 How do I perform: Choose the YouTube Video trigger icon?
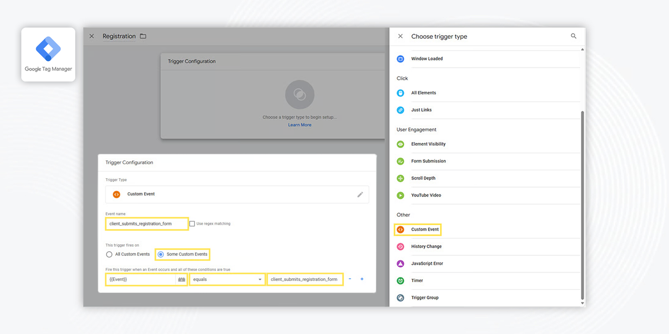click(400, 195)
